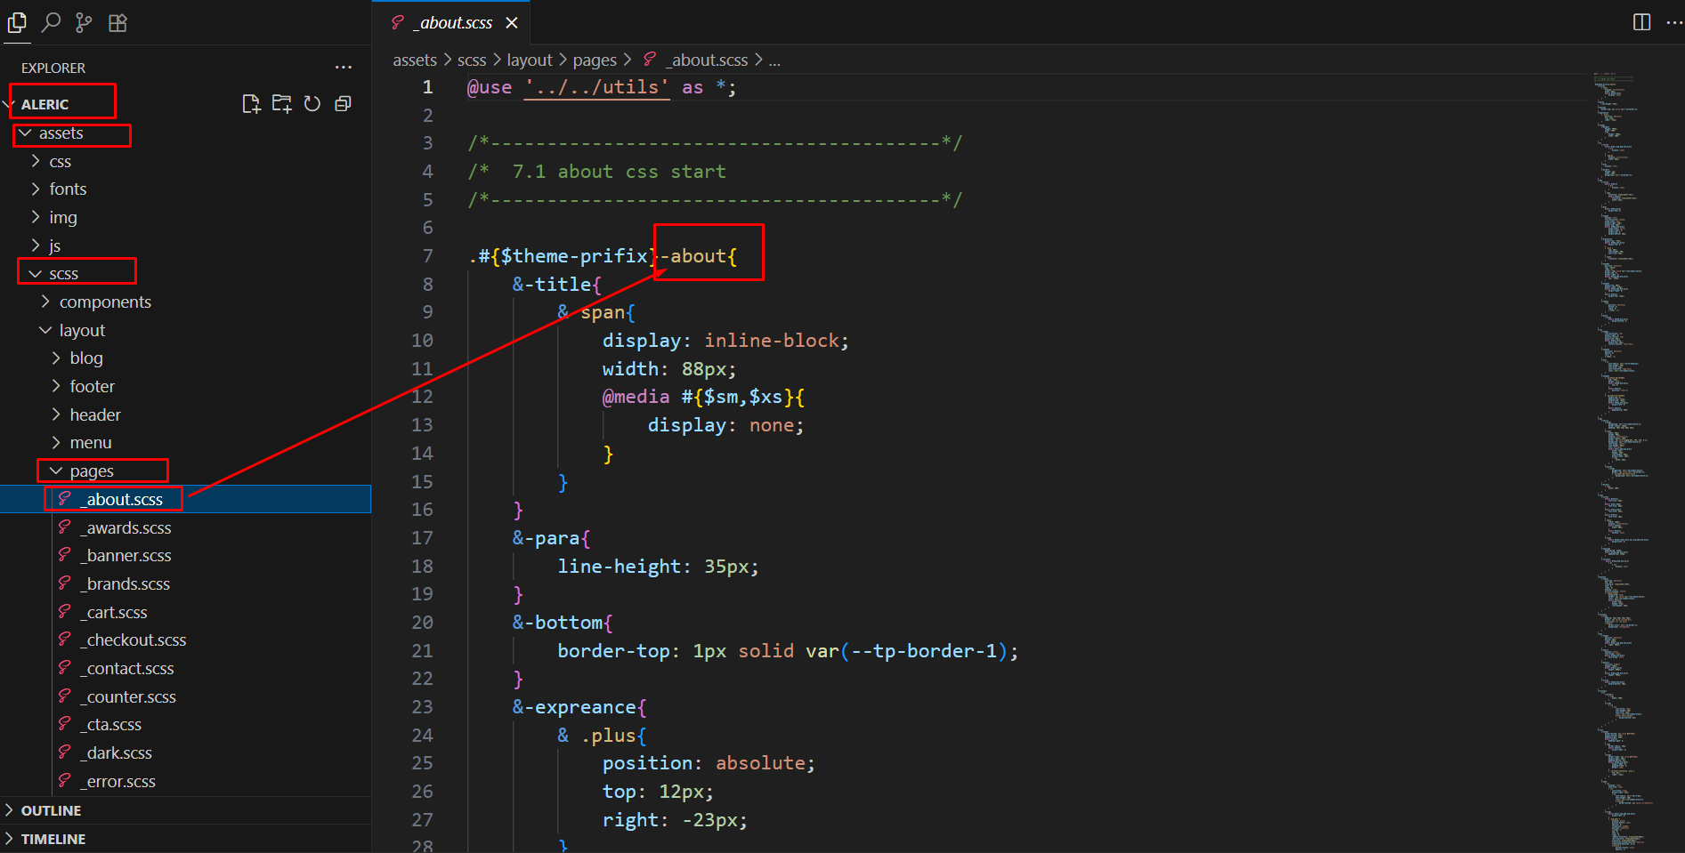This screenshot has height=853, width=1685.
Task: Open the Source Control view icon
Action: (84, 22)
